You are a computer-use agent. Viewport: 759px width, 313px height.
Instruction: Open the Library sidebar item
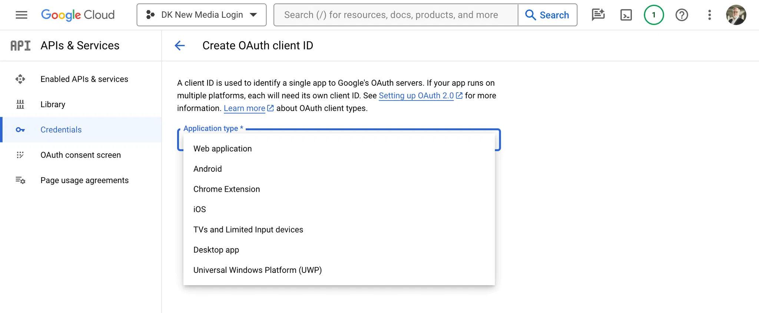[x=53, y=104]
